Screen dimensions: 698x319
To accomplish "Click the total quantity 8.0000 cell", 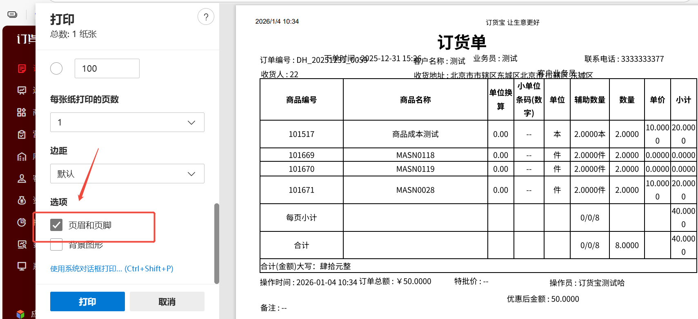I will pos(627,245).
